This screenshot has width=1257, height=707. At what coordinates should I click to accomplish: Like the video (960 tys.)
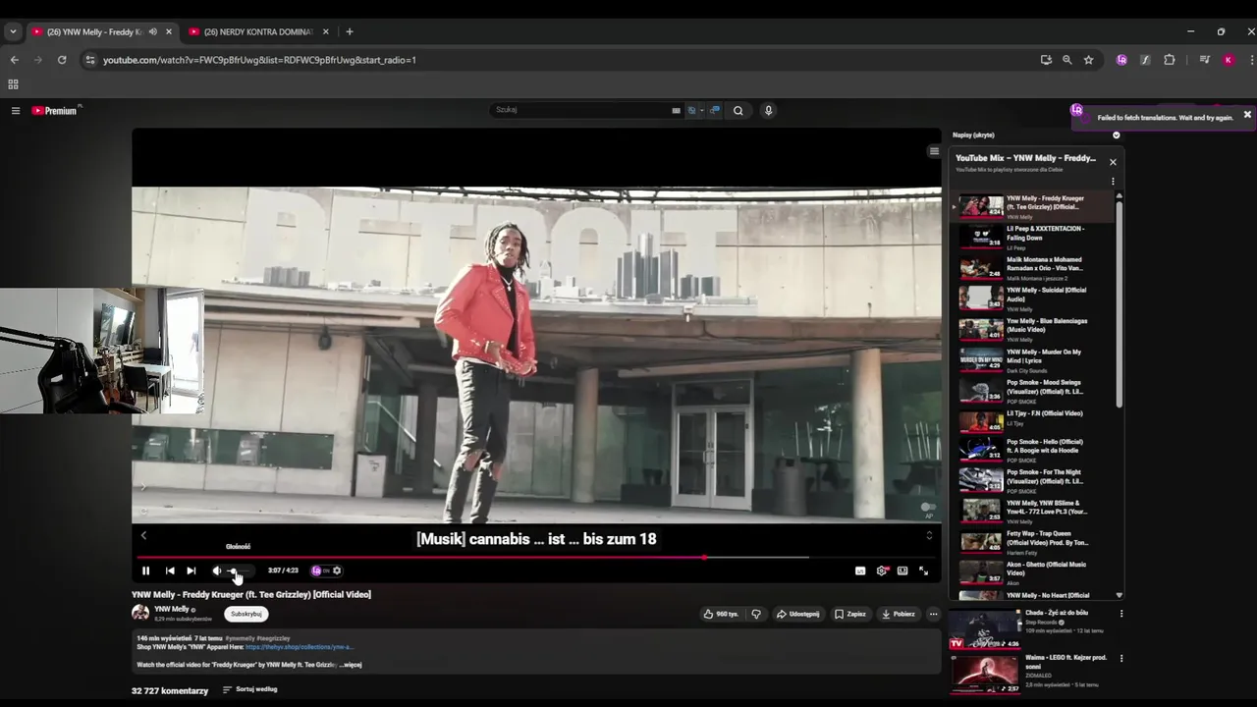tap(721, 614)
